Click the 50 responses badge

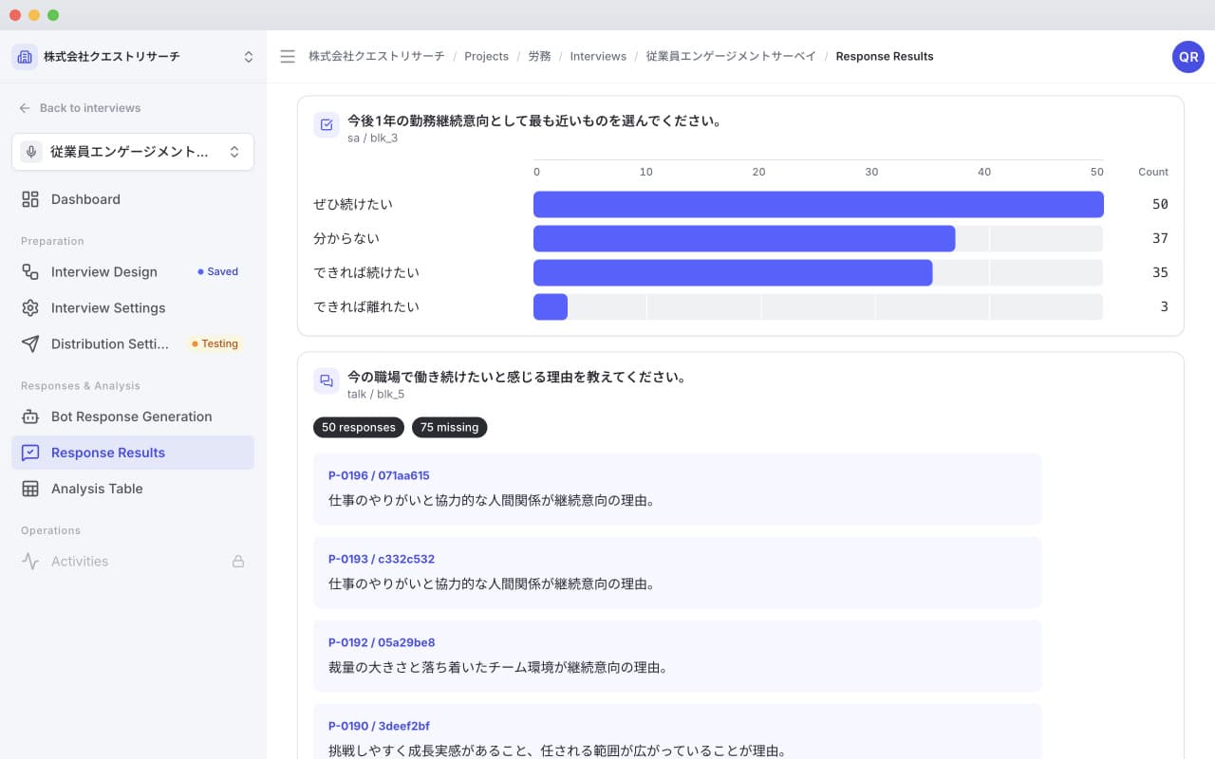pyautogui.click(x=359, y=428)
